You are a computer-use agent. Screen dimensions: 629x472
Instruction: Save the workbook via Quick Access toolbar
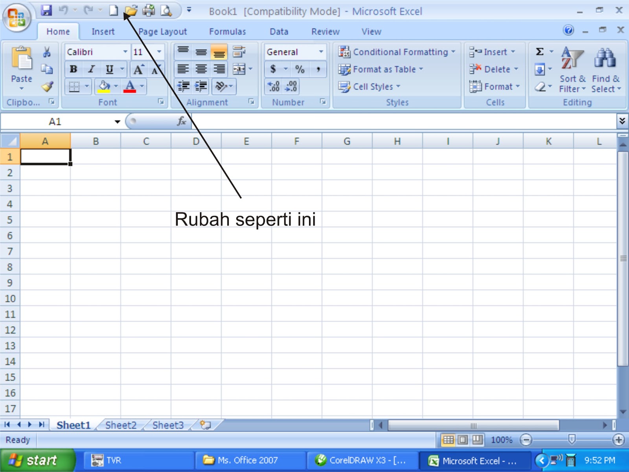point(46,11)
